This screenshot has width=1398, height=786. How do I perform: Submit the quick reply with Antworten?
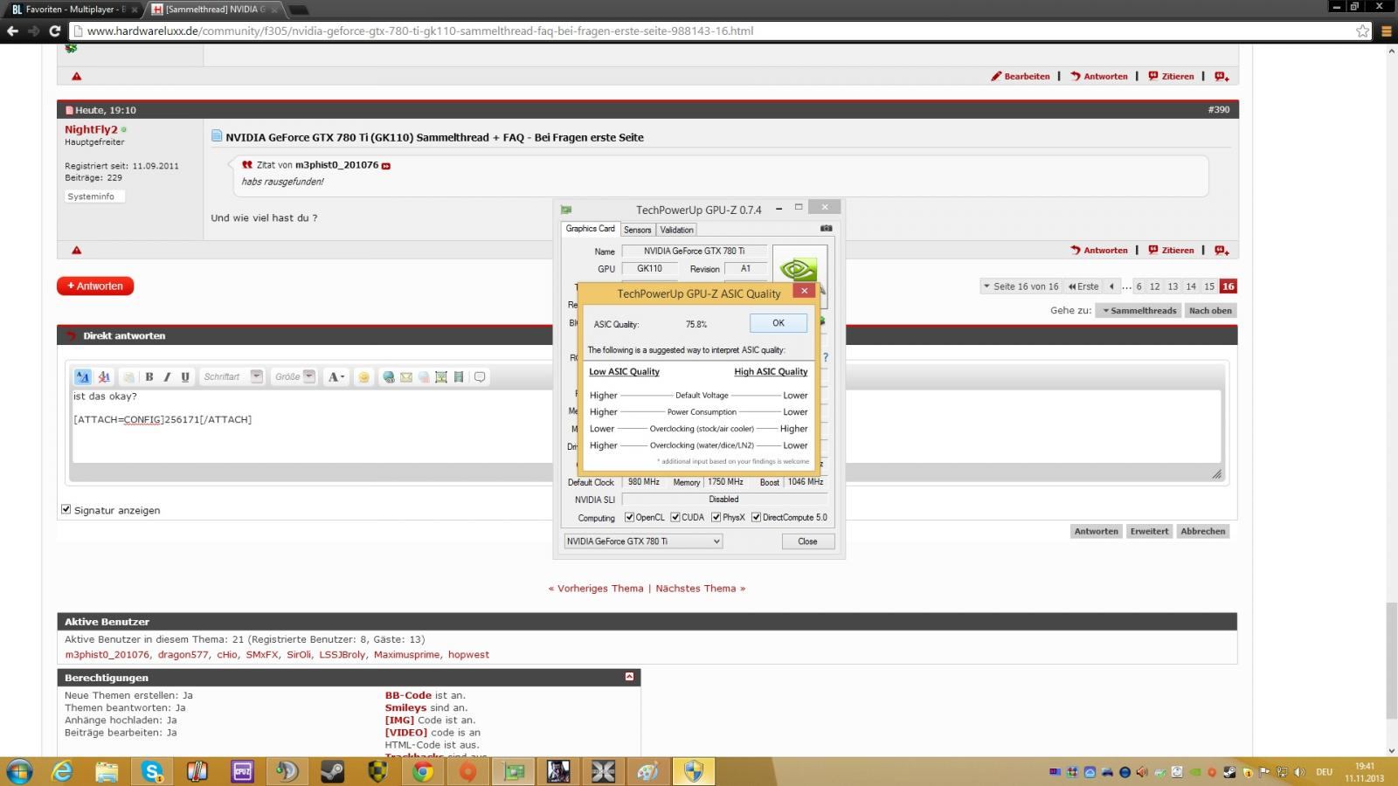[x=1096, y=531]
